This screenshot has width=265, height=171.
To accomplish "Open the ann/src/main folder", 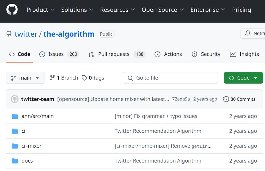I will click(38, 116).
